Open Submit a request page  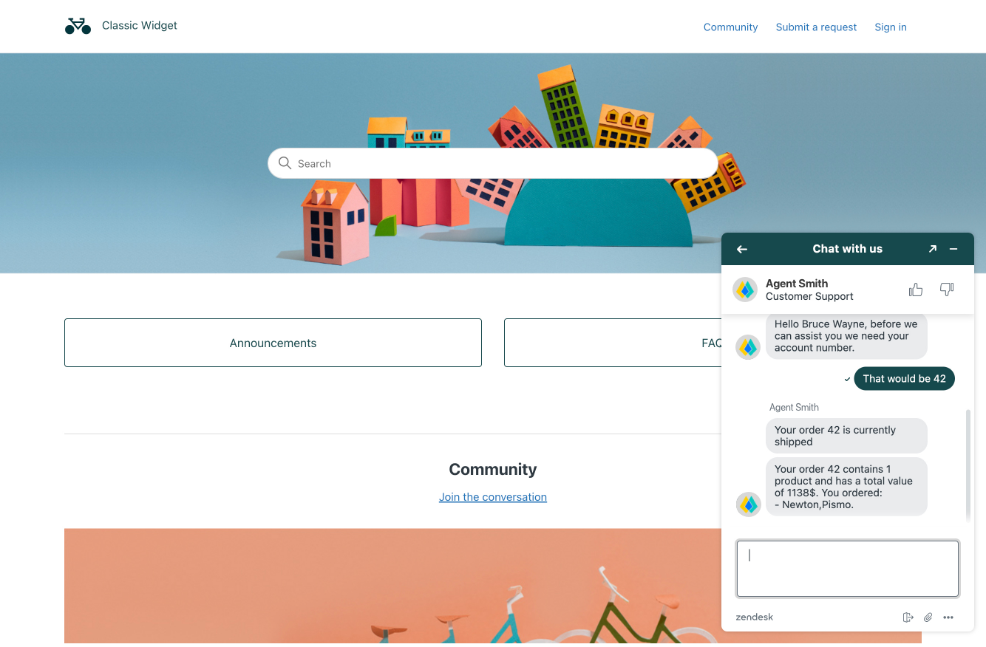tap(816, 27)
